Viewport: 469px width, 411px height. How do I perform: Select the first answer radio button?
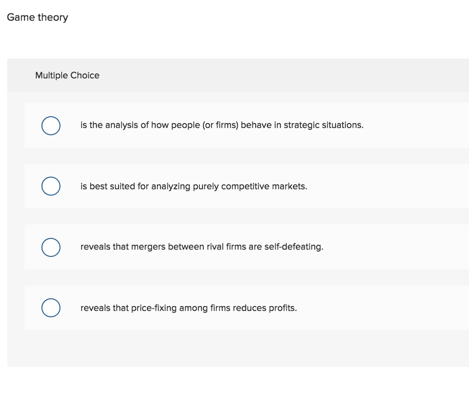[51, 125]
